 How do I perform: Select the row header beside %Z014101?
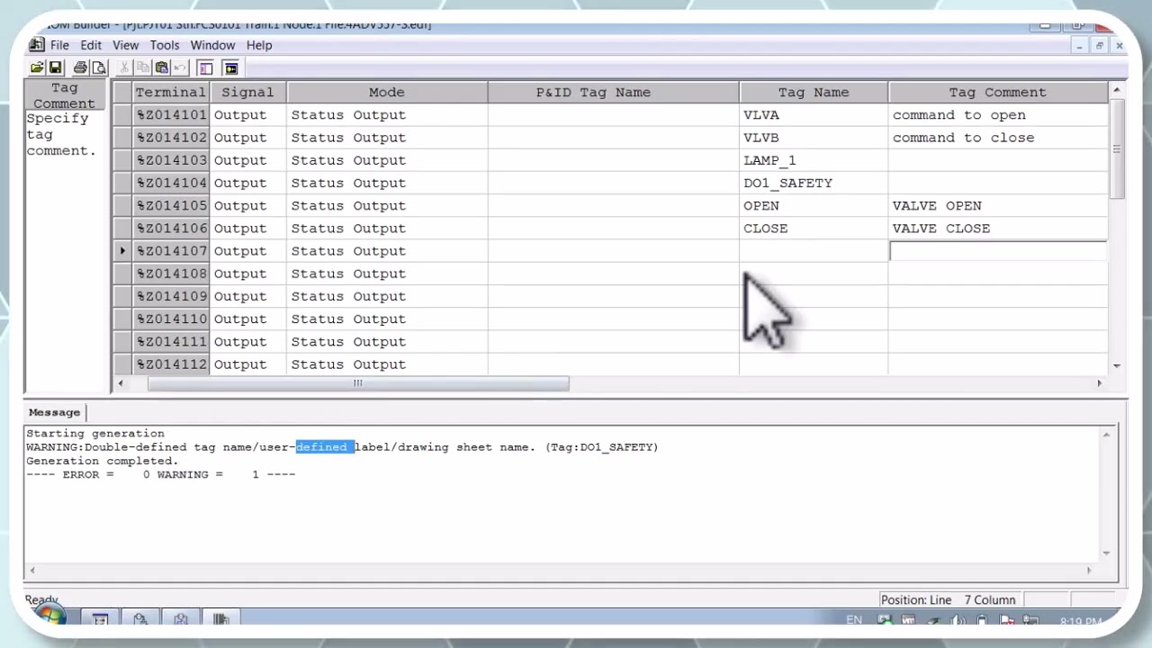122,115
